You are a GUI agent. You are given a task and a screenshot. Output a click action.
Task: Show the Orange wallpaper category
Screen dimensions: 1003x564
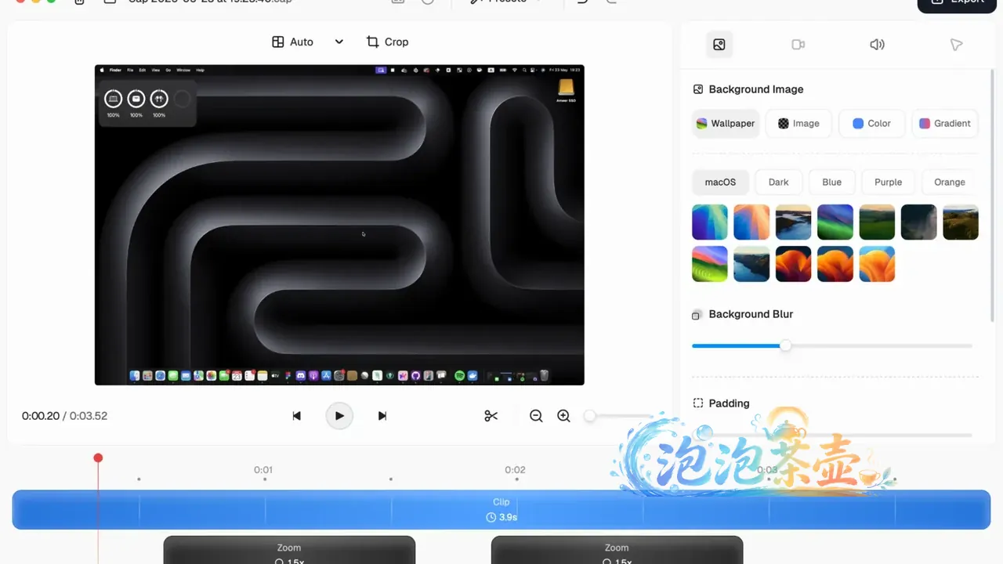coord(949,182)
